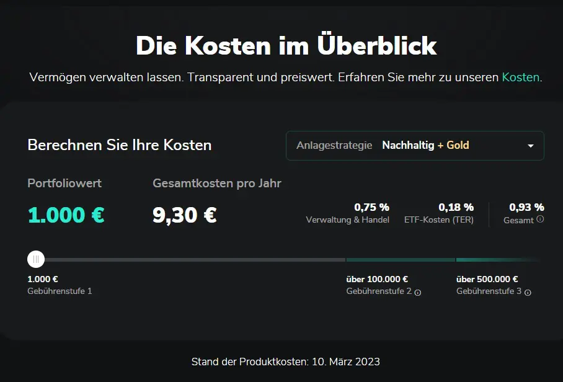Click the info icon next to Gesamt
This screenshot has width=563, height=382.
(541, 219)
